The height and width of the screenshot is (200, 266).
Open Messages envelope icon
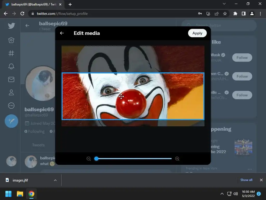[x=11, y=79]
